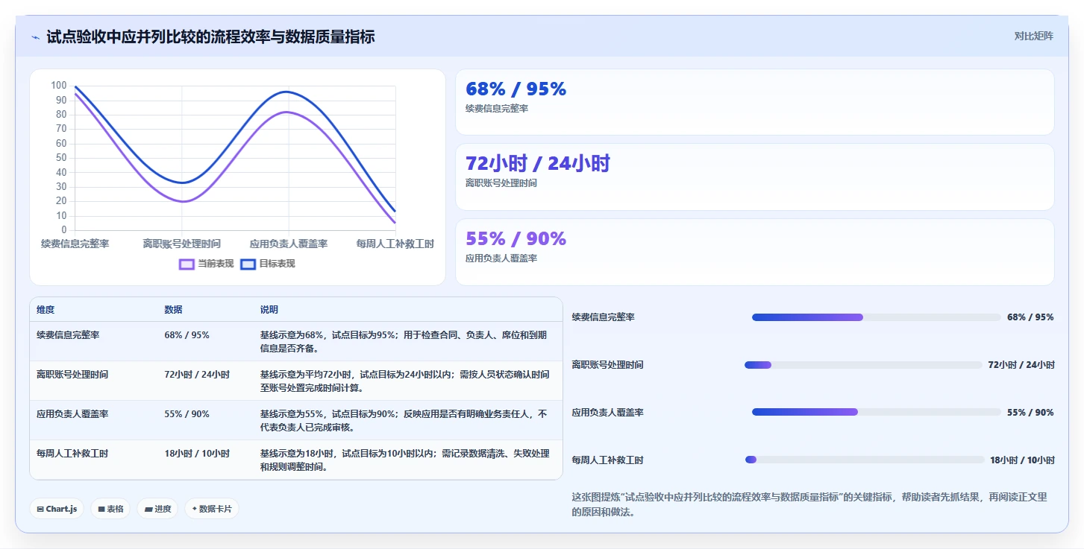The width and height of the screenshot is (1084, 549).
Task: Toggle the 当前表现 legend swatch
Action: click(187, 264)
